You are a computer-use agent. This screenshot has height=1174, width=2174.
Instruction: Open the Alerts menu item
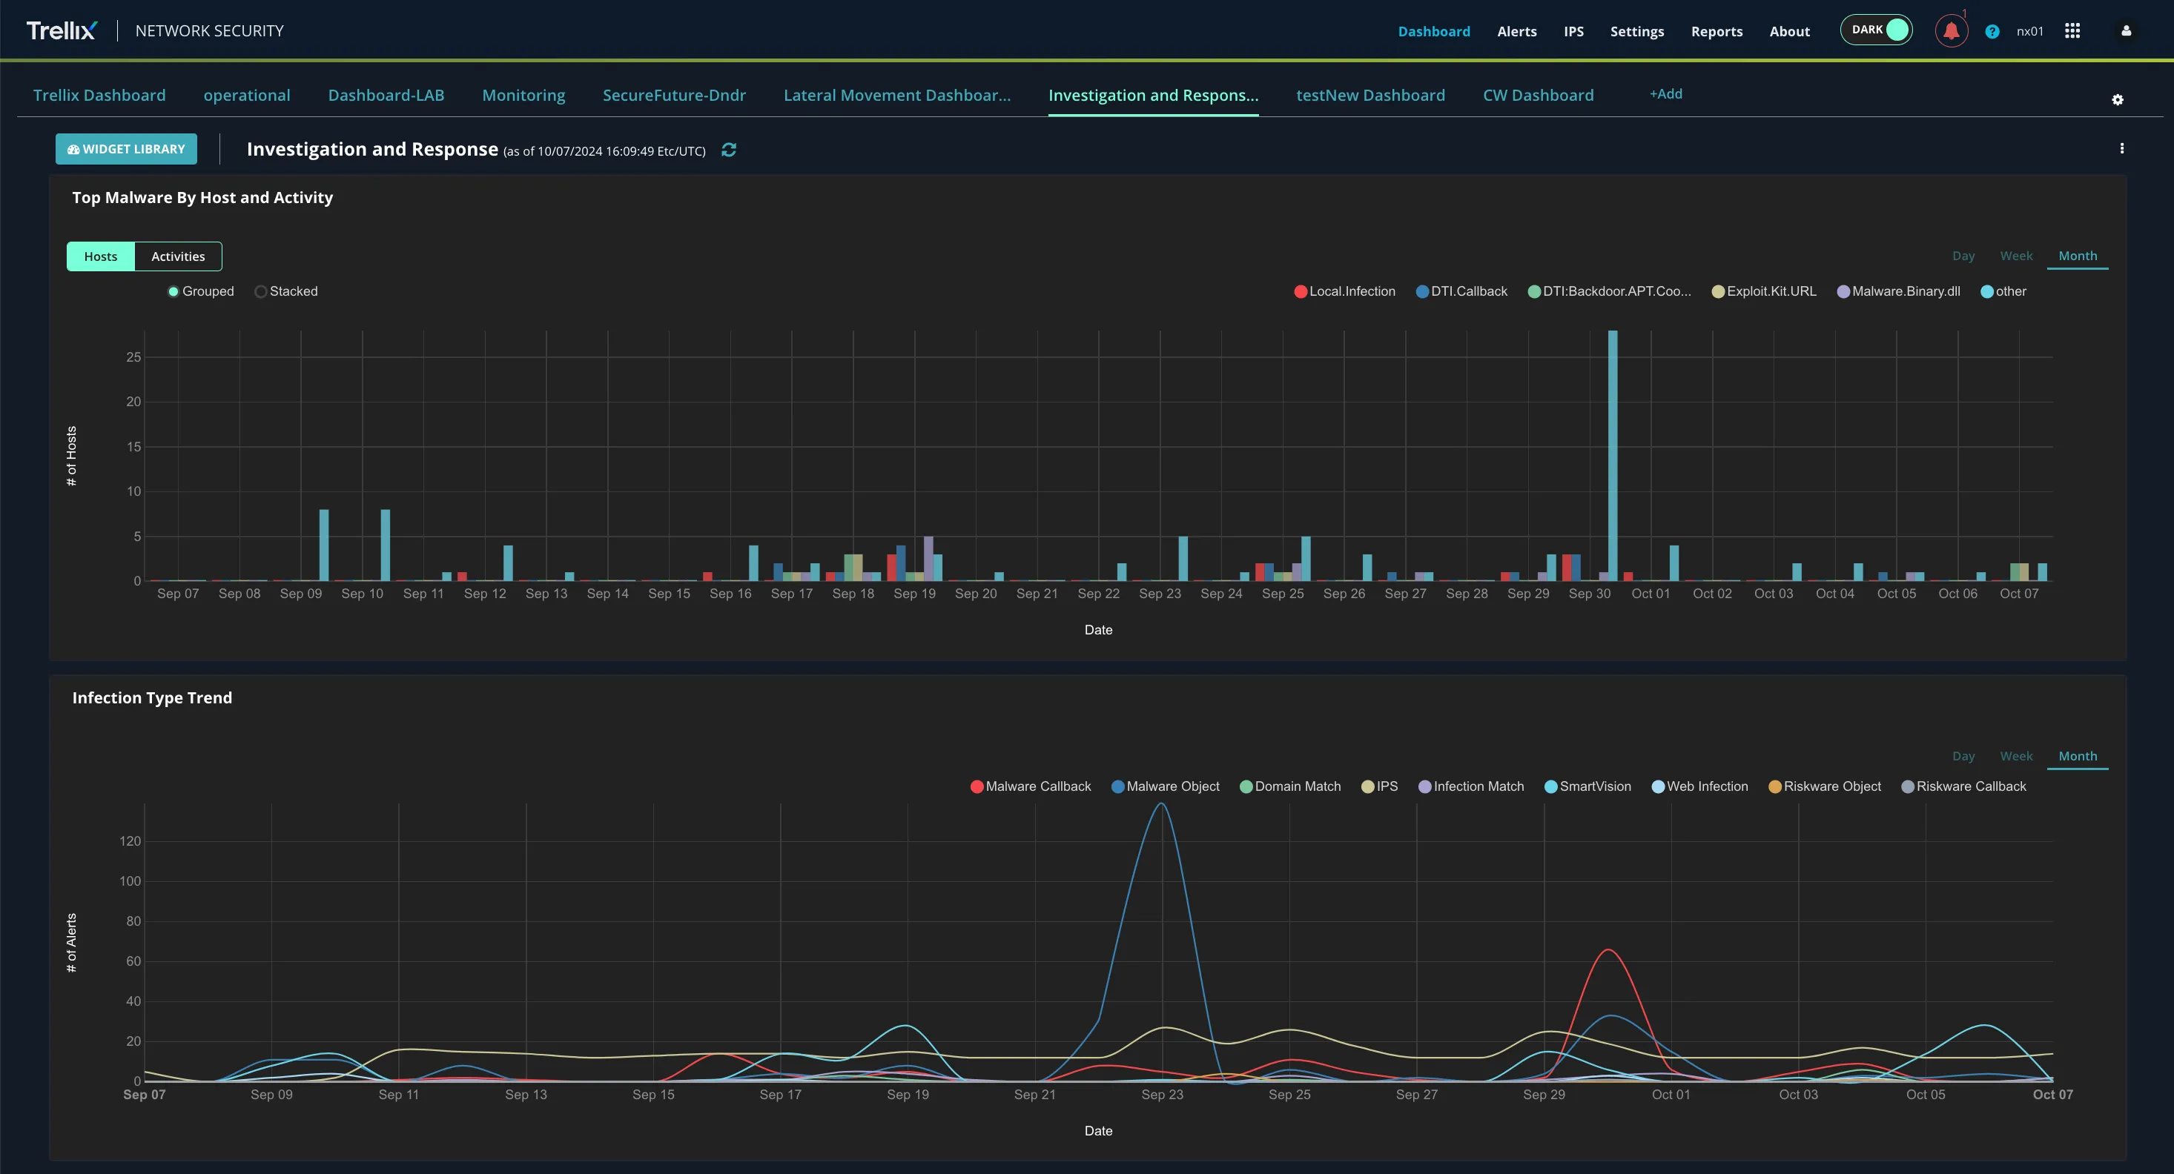(1516, 31)
